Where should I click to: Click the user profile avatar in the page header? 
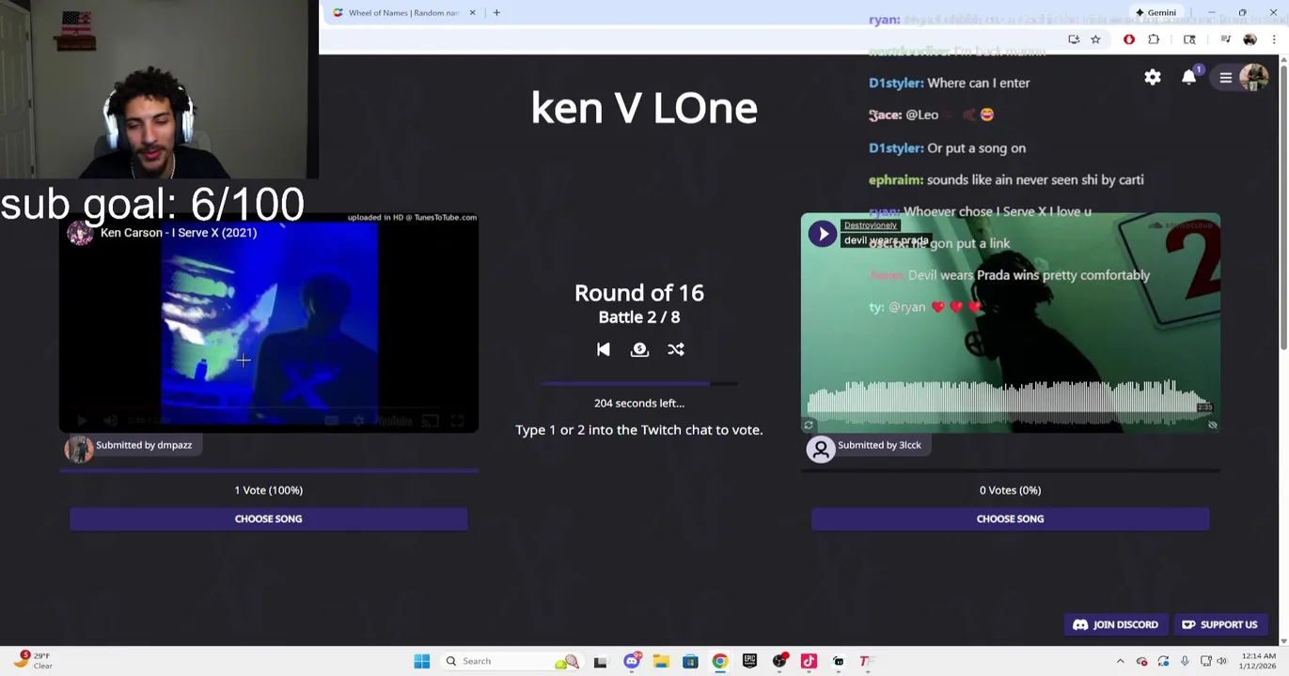coord(1254,78)
